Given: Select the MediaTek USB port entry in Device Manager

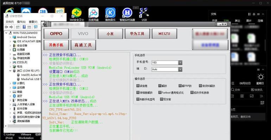Looking at the screenshot, I should tap(29, 79).
